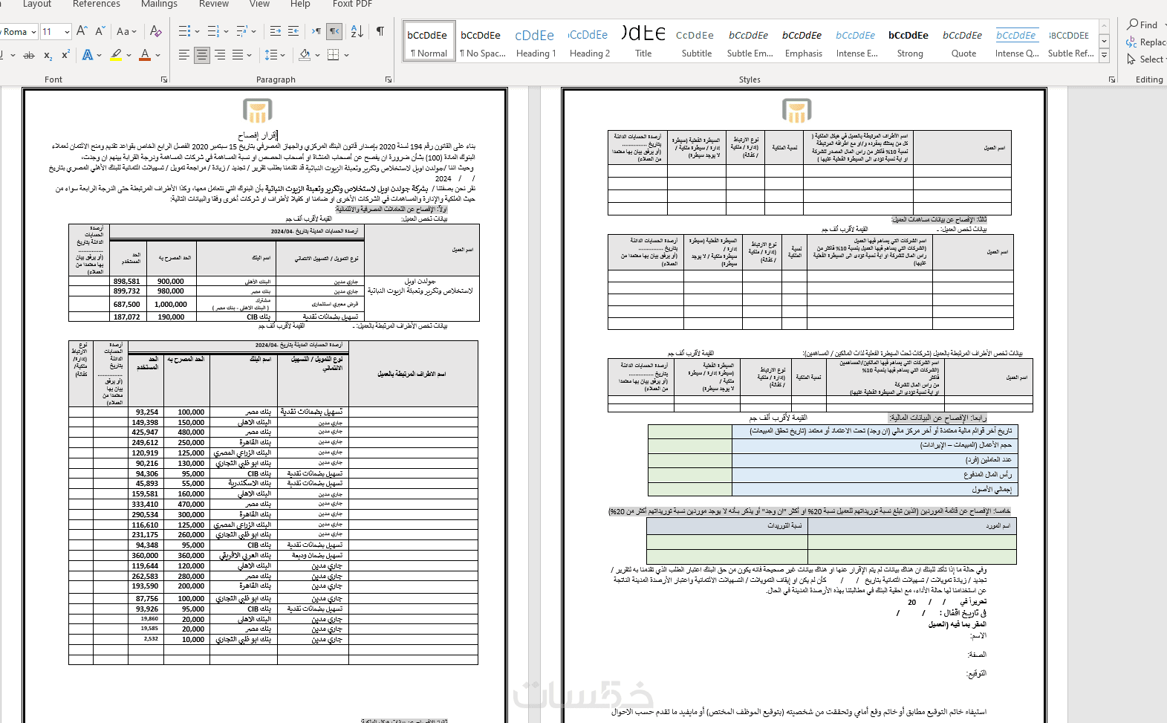Apply the Subtitle style
This screenshot has height=723, width=1167.
coord(696,42)
